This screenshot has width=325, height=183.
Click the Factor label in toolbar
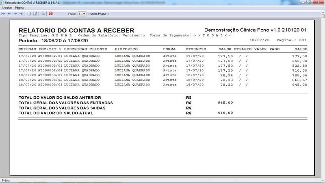tap(72, 14)
